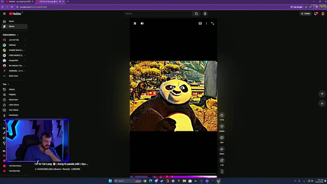Expand the Subscriptions section
327x184 pixels.
[10, 35]
